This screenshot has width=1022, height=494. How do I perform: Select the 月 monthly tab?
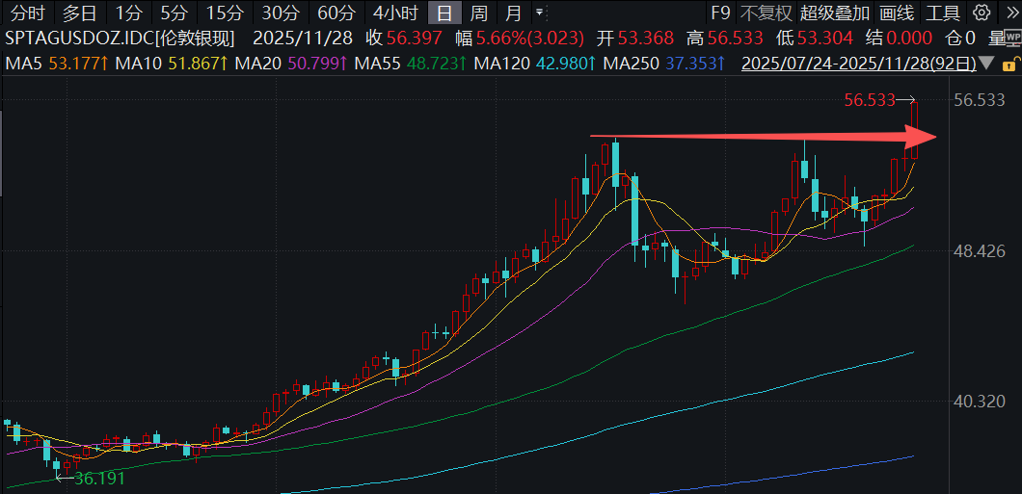[x=514, y=13]
